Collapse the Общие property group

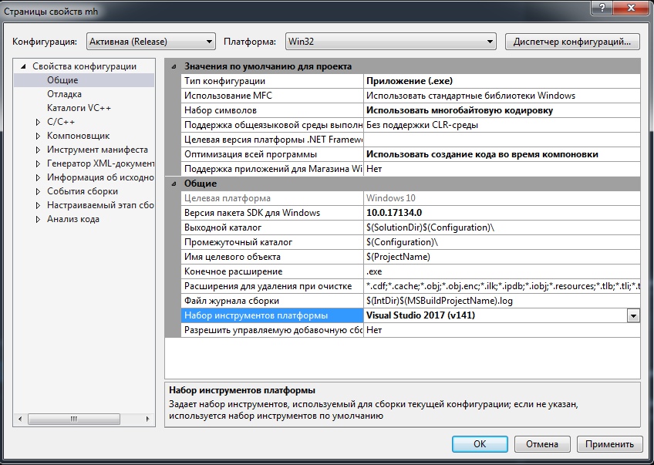(173, 184)
